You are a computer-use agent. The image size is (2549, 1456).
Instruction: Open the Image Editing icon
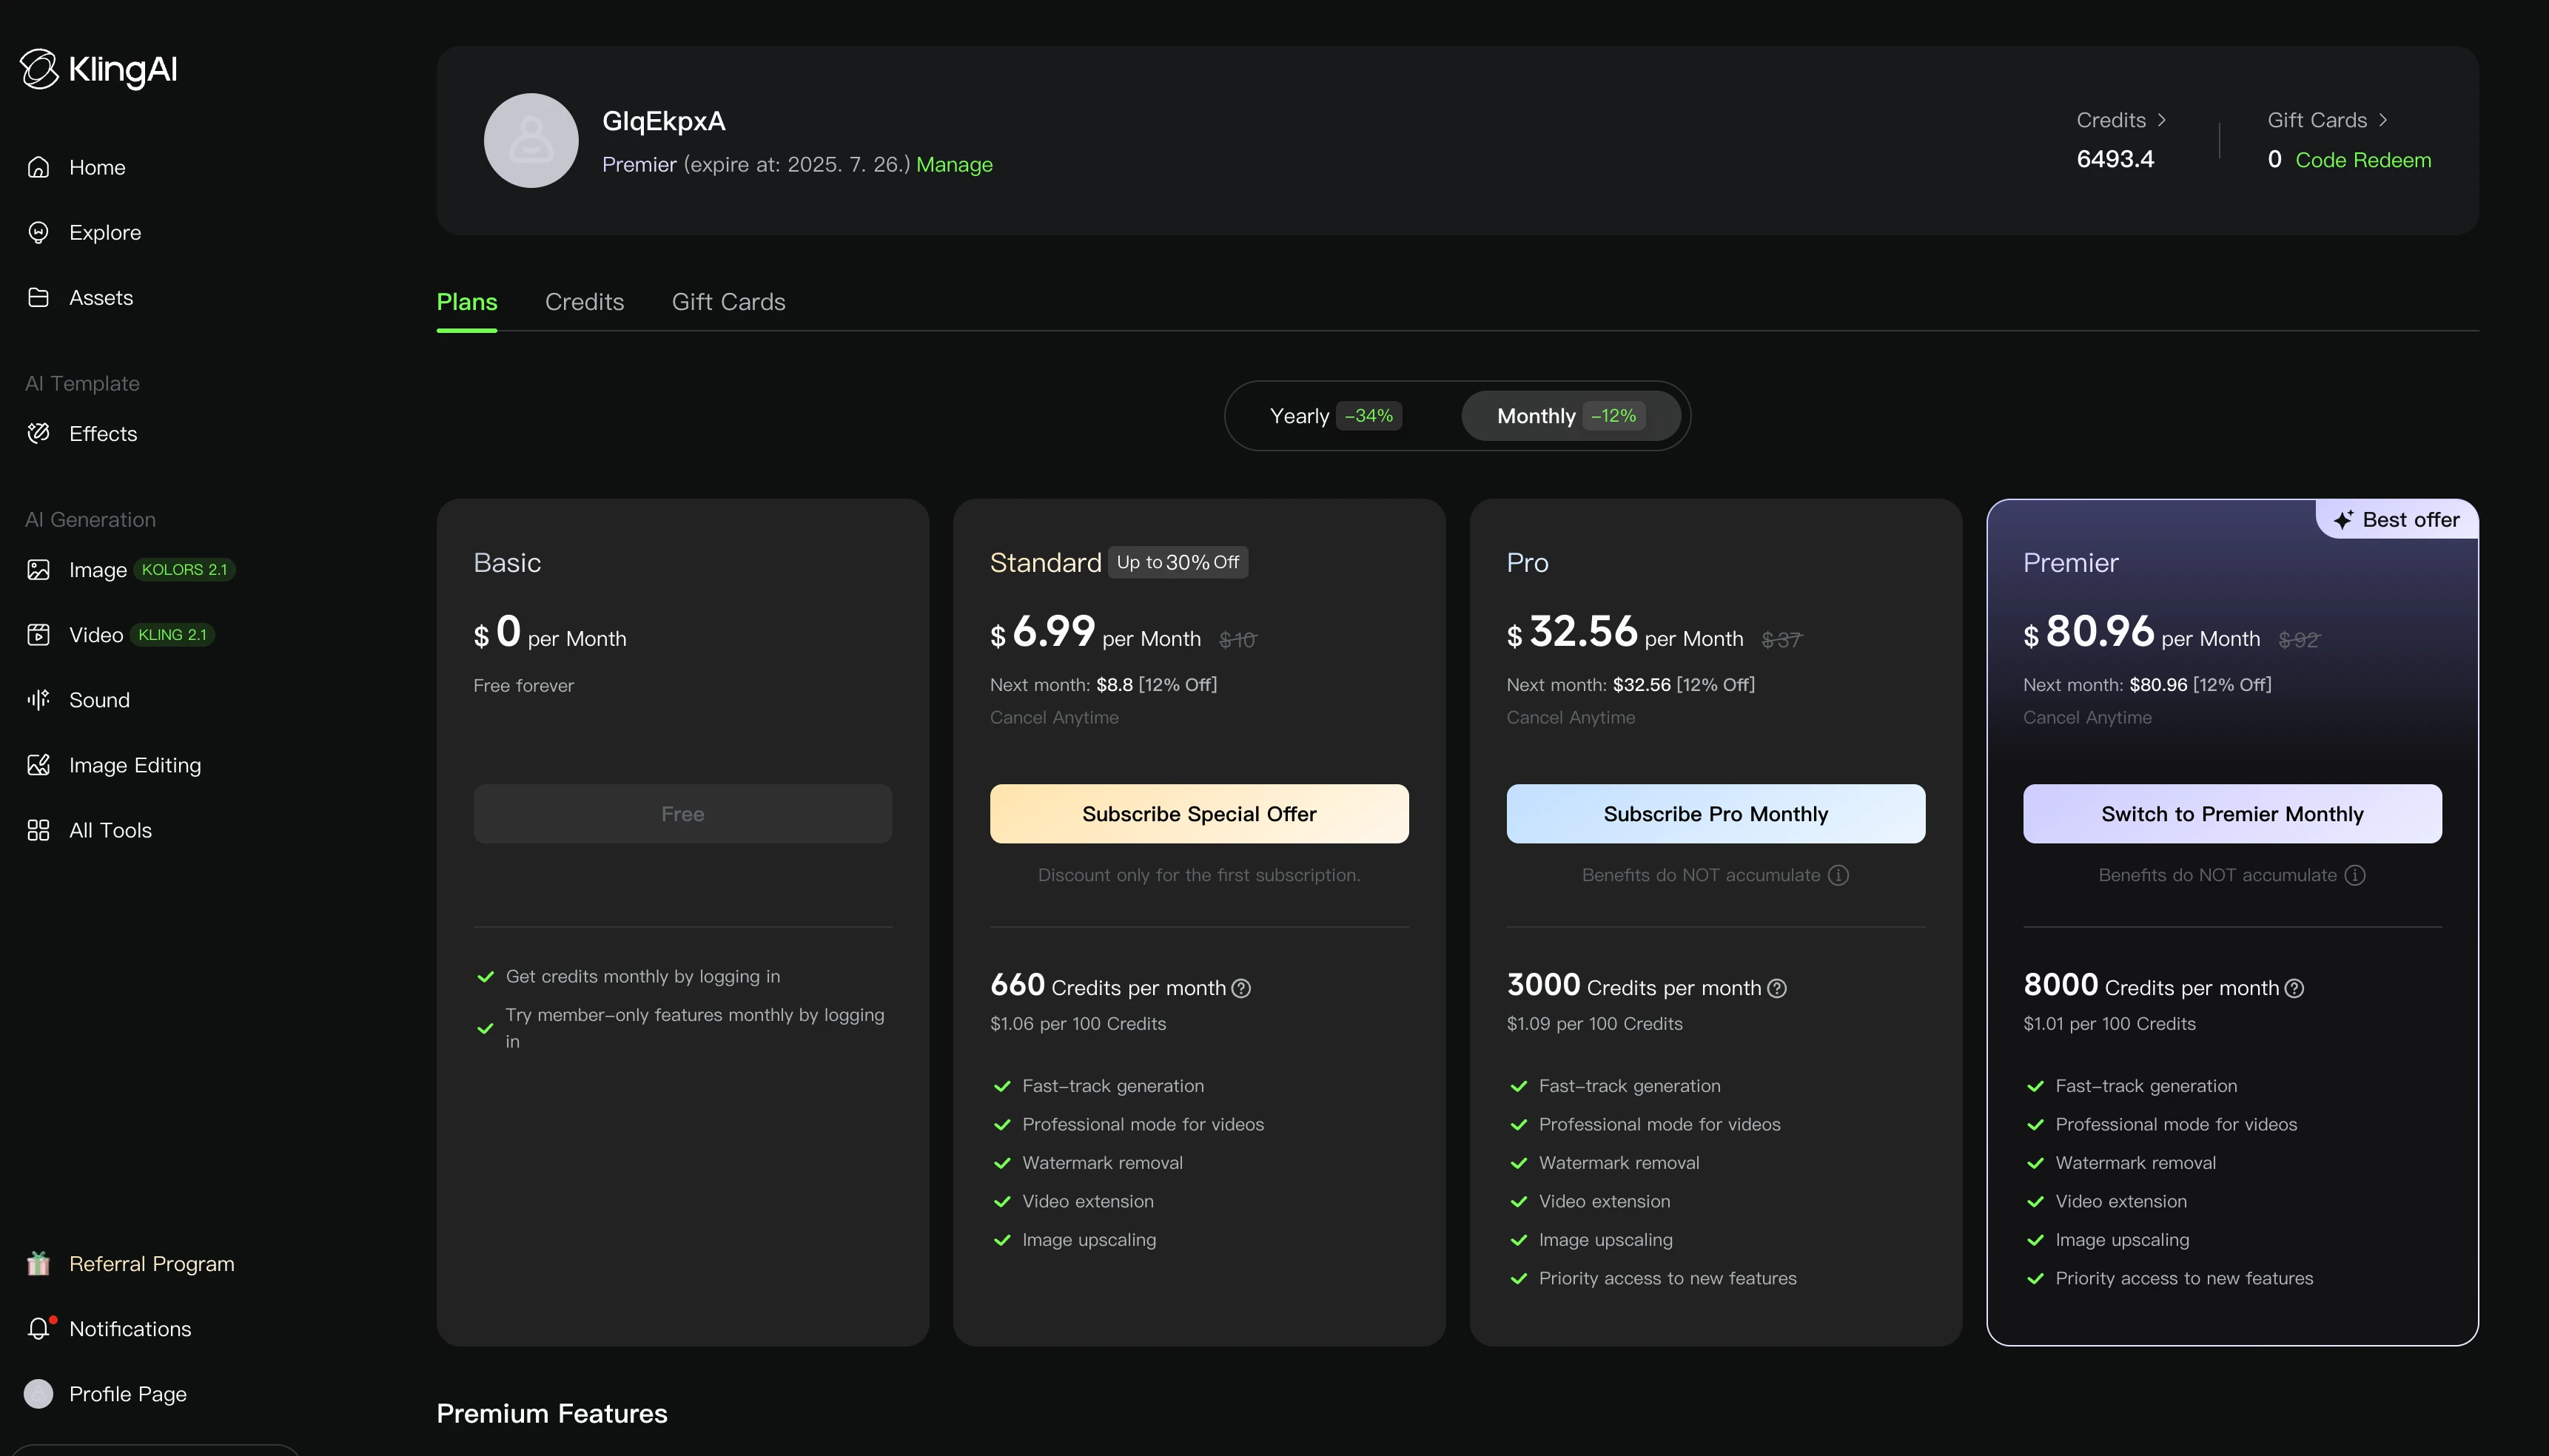click(x=38, y=764)
